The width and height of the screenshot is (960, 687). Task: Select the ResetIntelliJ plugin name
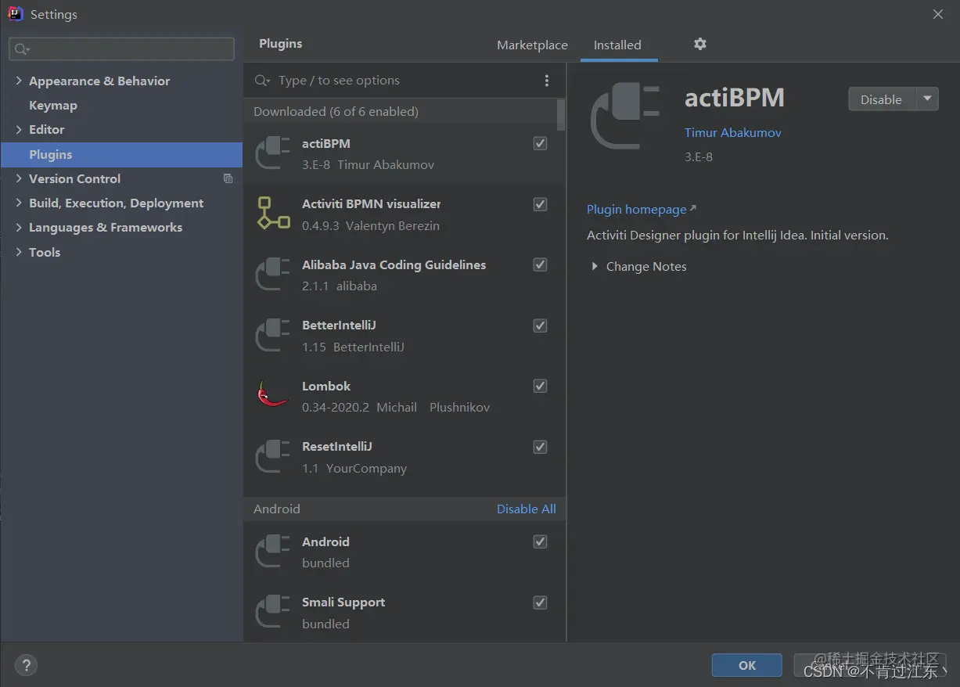(x=337, y=446)
